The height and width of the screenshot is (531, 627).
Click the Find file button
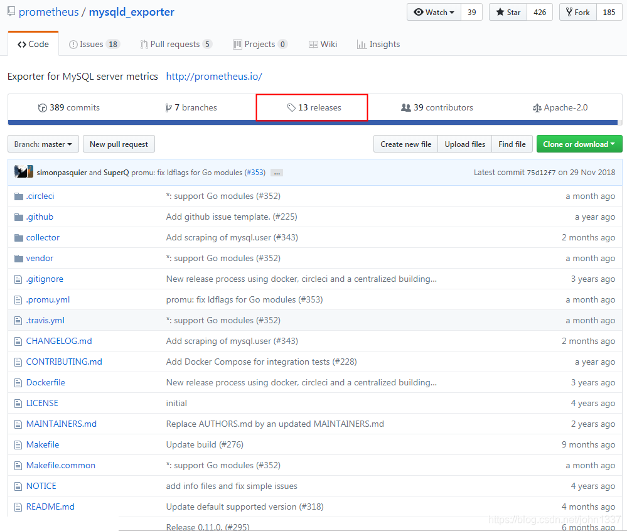(512, 144)
